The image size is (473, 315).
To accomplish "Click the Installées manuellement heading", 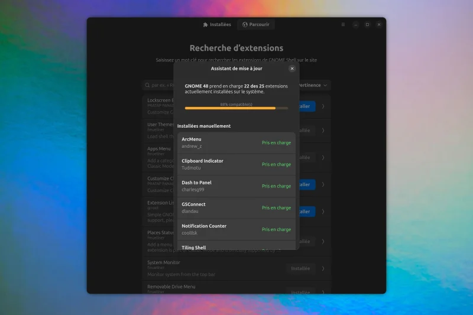I will 204,126.
